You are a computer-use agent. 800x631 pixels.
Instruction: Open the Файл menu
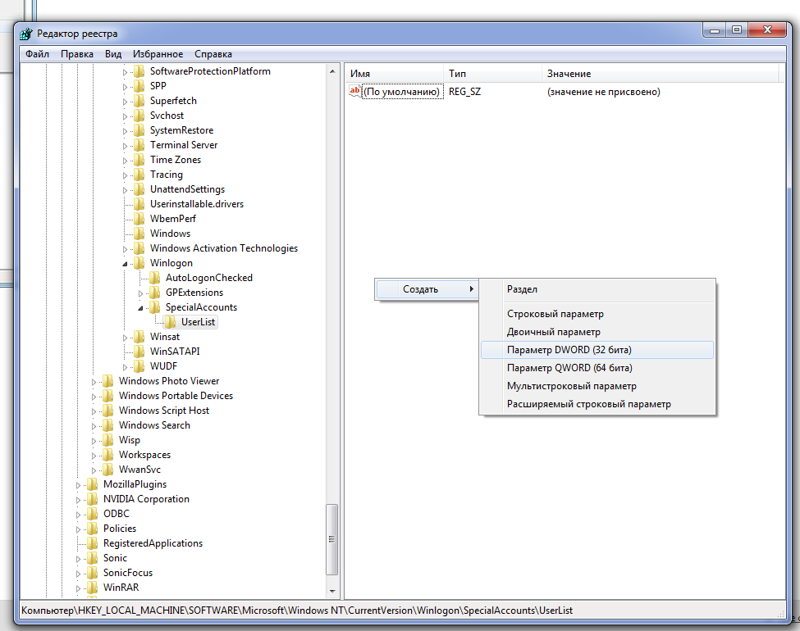pos(37,54)
